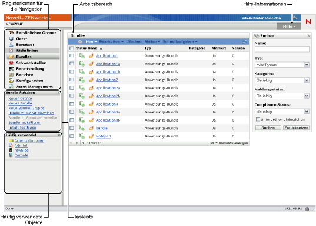Open the Hilfe dropdown menu

[289, 27]
